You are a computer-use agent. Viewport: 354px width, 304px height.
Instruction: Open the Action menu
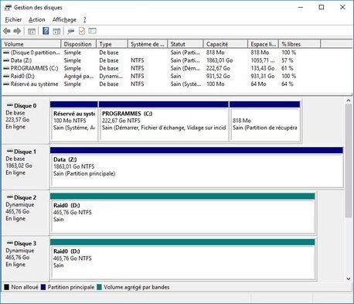tap(37, 19)
